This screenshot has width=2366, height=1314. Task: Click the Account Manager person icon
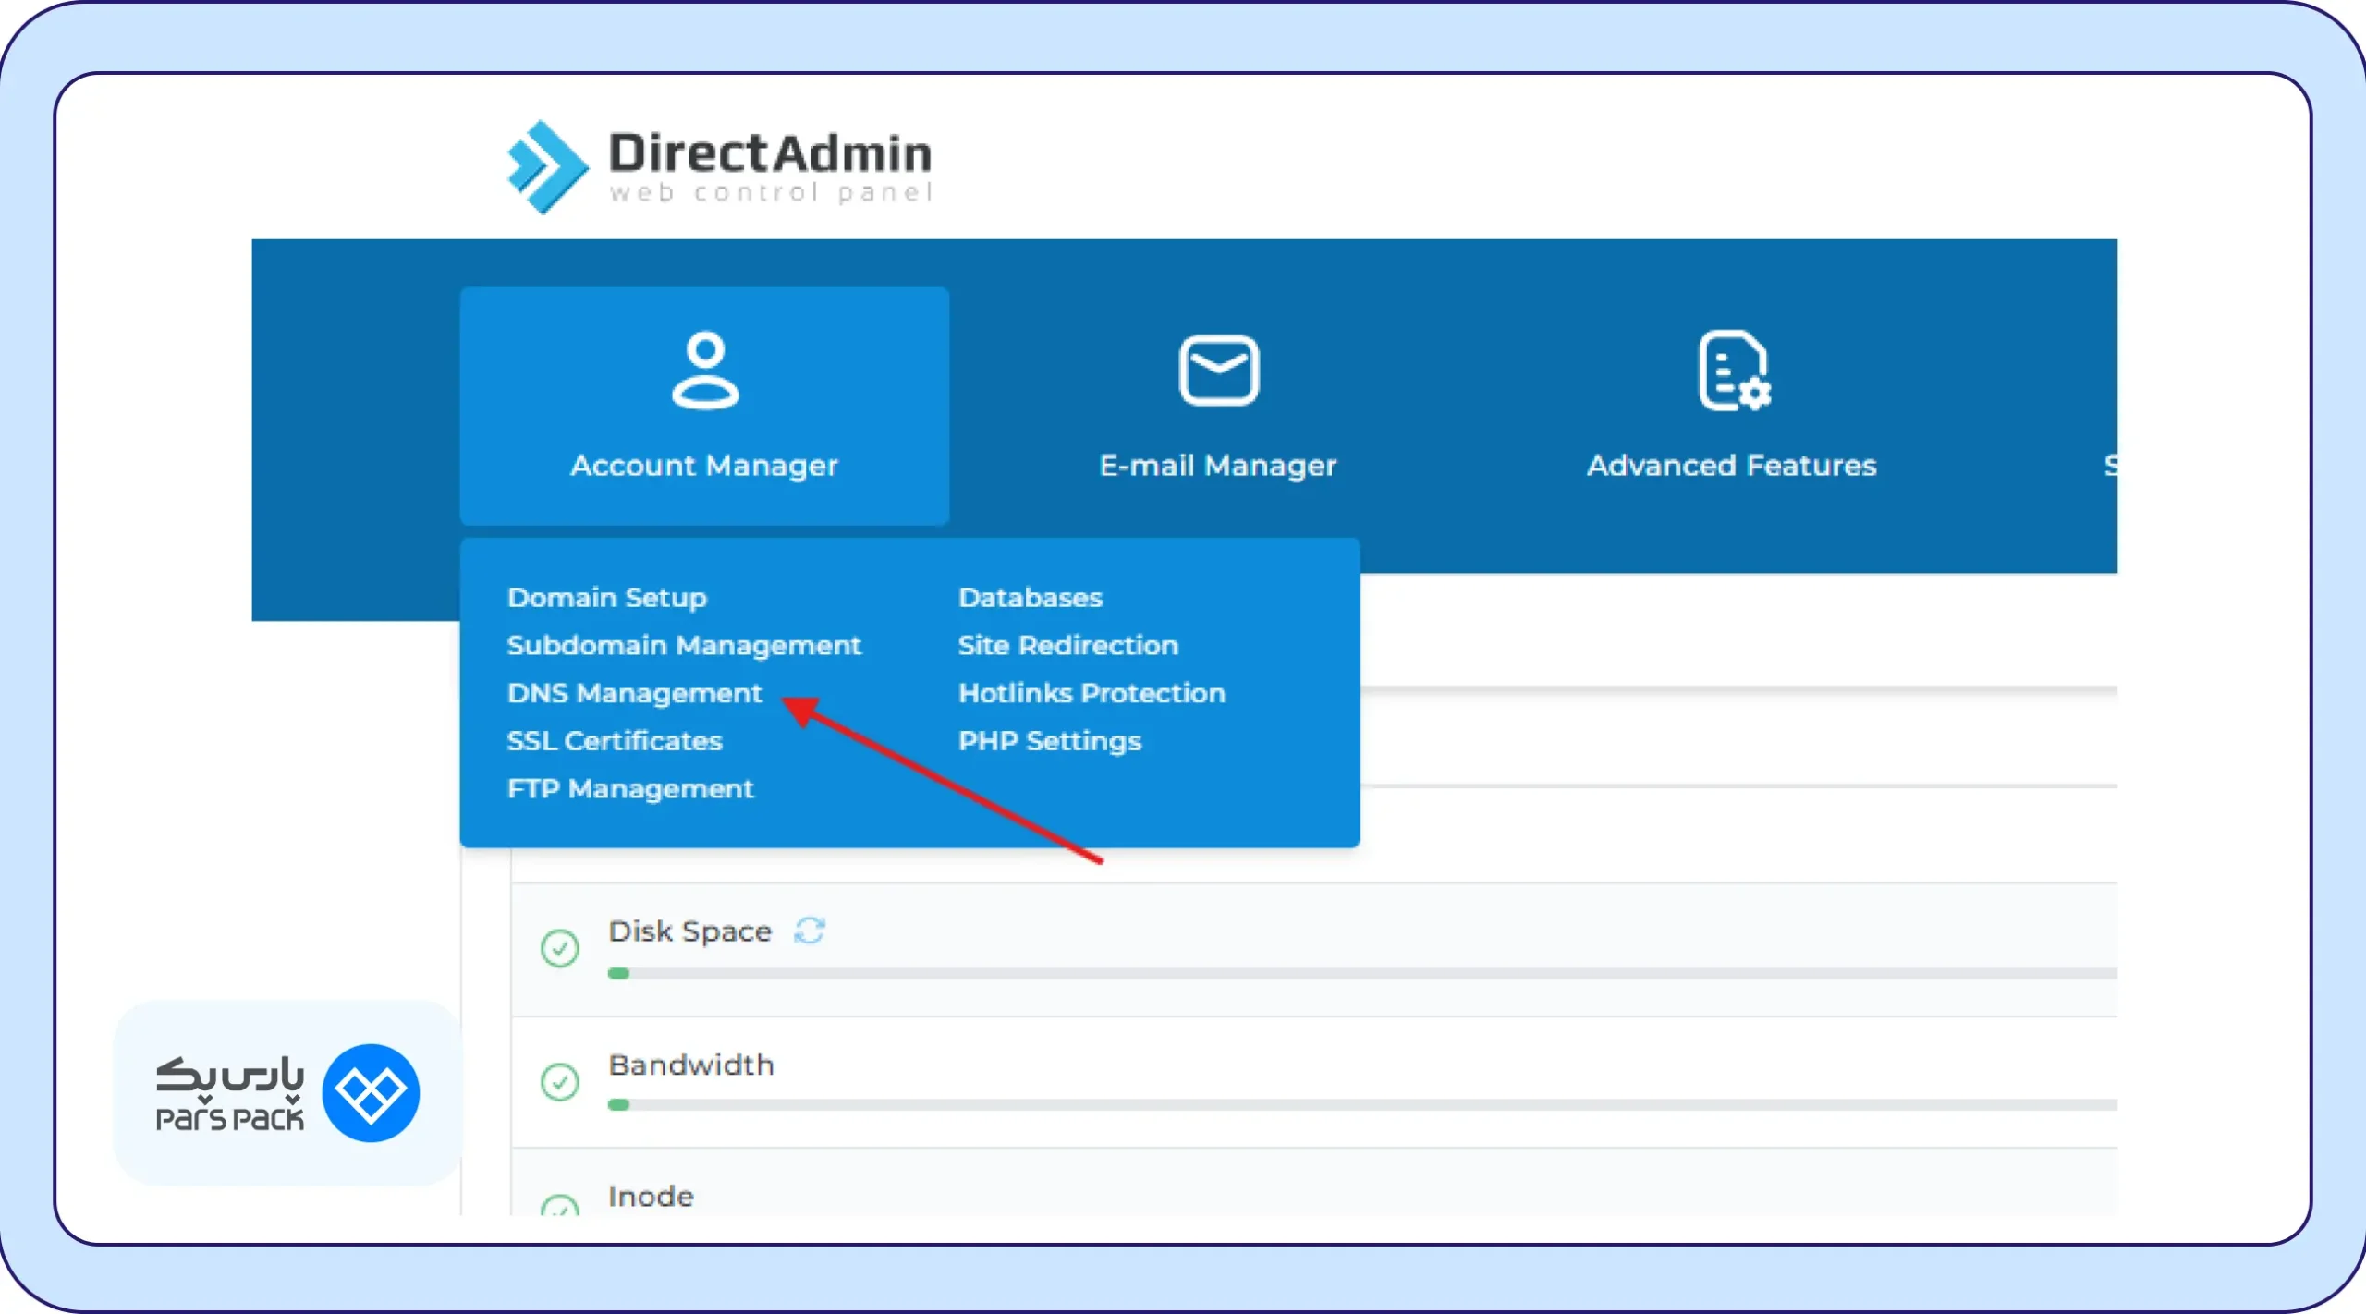pos(705,371)
